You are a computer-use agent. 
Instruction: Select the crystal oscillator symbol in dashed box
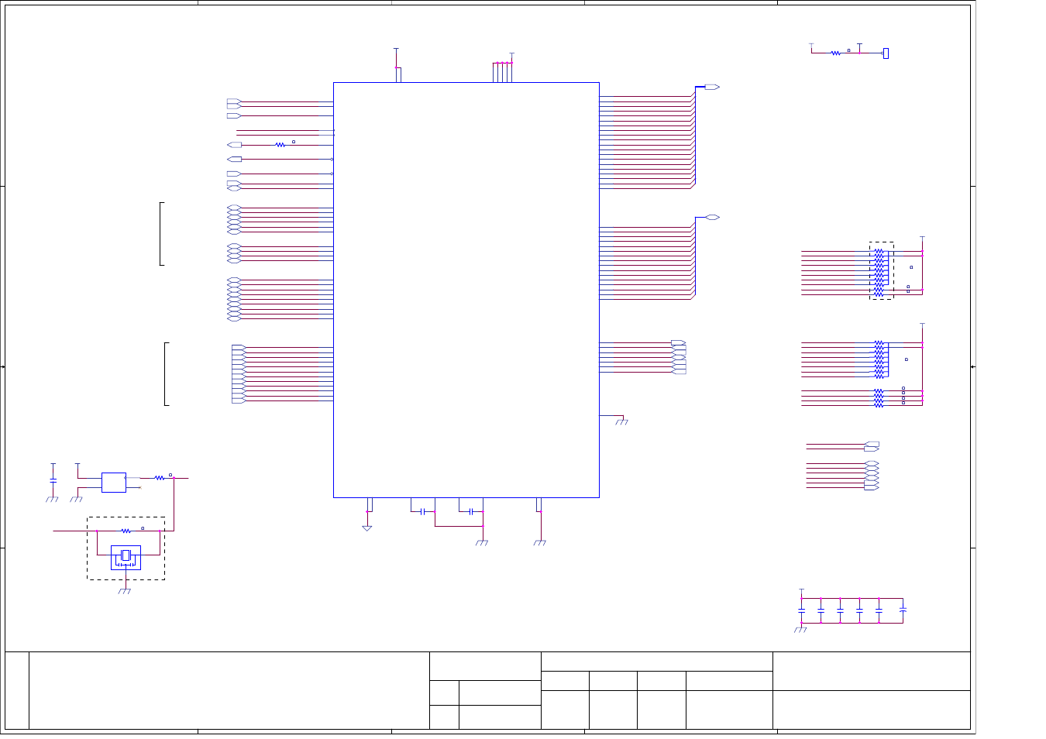126,556
